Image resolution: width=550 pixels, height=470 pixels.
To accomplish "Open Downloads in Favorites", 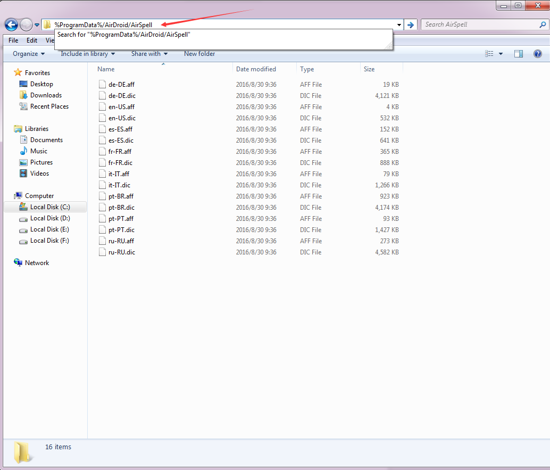I will click(x=40, y=95).
